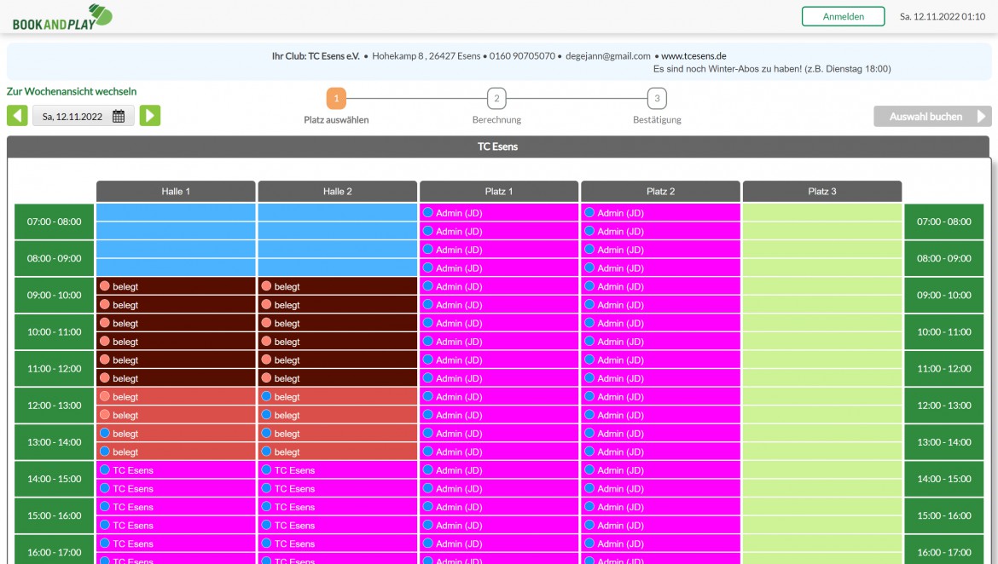
Task: Click the Book and Play logo
Action: [x=62, y=17]
